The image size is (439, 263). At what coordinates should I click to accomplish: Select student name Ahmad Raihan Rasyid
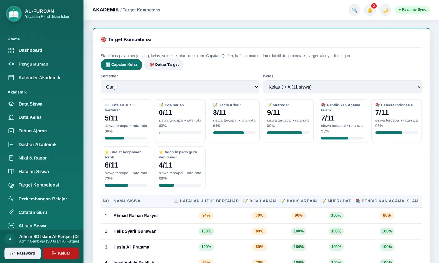click(135, 216)
